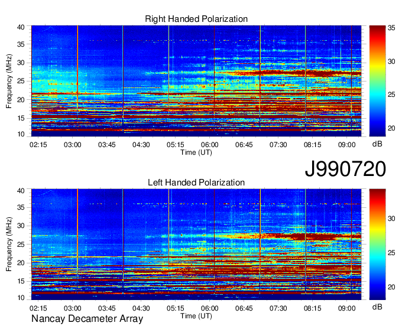
Task: Click 06:45 time tick under Left Handed plot
Action: pyautogui.click(x=244, y=308)
